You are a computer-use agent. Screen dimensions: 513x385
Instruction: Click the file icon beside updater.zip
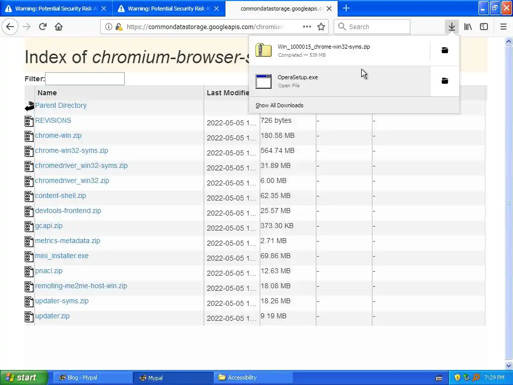(x=29, y=317)
